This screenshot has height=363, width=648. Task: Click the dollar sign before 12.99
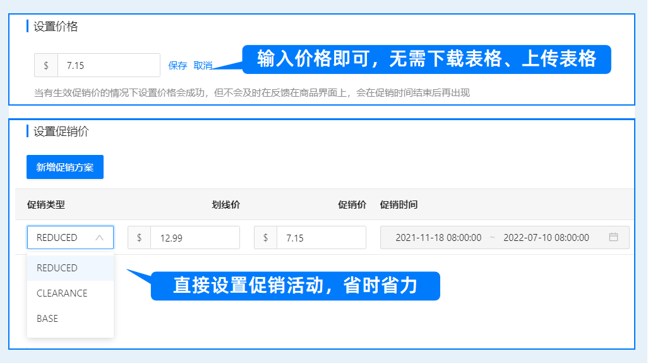pos(140,238)
